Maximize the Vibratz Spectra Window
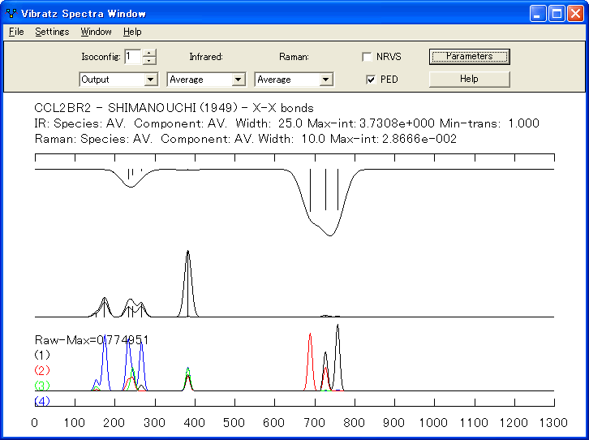This screenshot has width=589, height=440. (557, 14)
